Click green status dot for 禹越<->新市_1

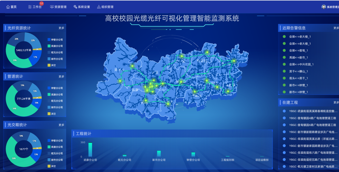[x=284, y=58]
